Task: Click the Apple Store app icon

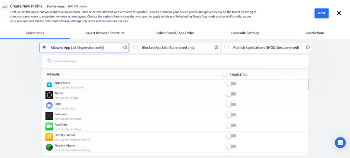Action: click(49, 84)
